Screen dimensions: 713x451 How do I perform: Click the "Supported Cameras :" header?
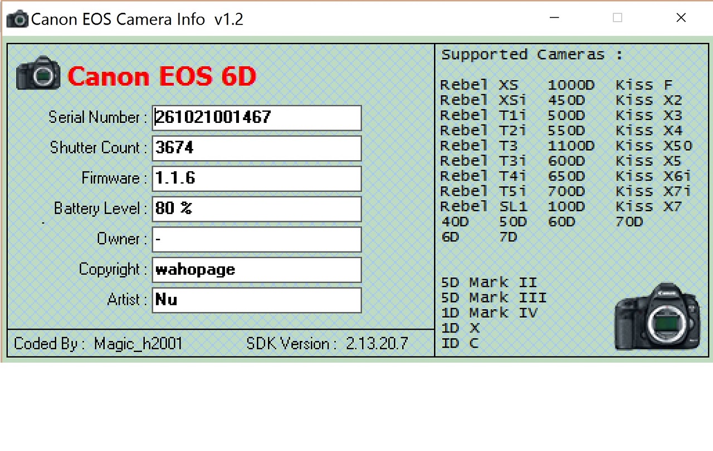(x=532, y=54)
